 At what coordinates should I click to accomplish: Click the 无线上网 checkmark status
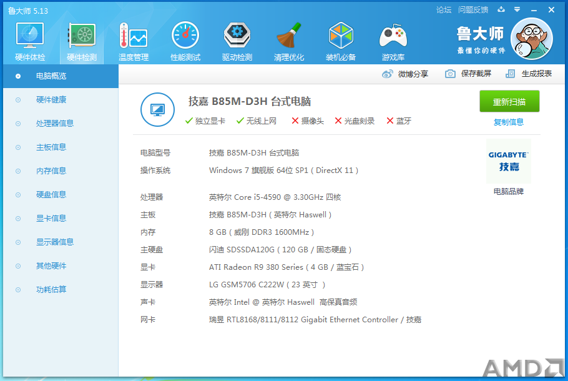[257, 121]
